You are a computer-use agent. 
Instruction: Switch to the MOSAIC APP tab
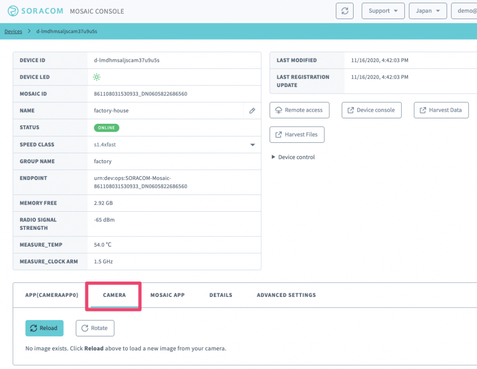[168, 295]
